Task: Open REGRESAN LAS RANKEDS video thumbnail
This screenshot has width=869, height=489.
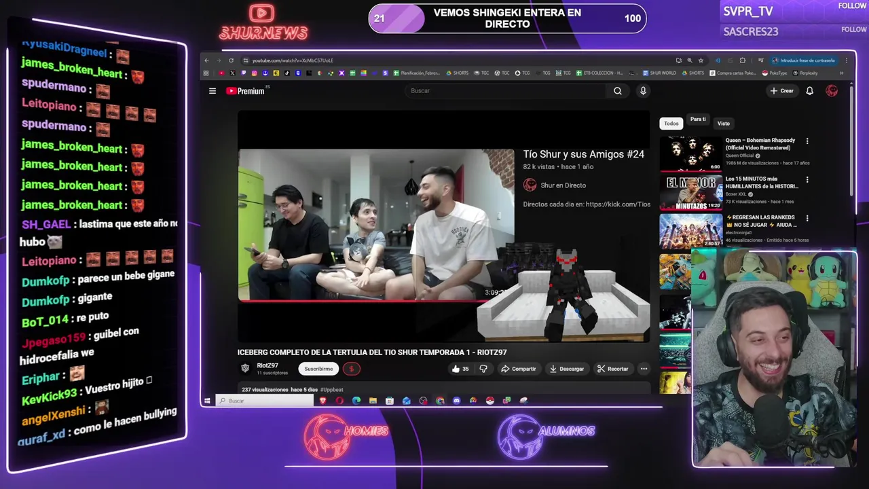Action: [691, 232]
